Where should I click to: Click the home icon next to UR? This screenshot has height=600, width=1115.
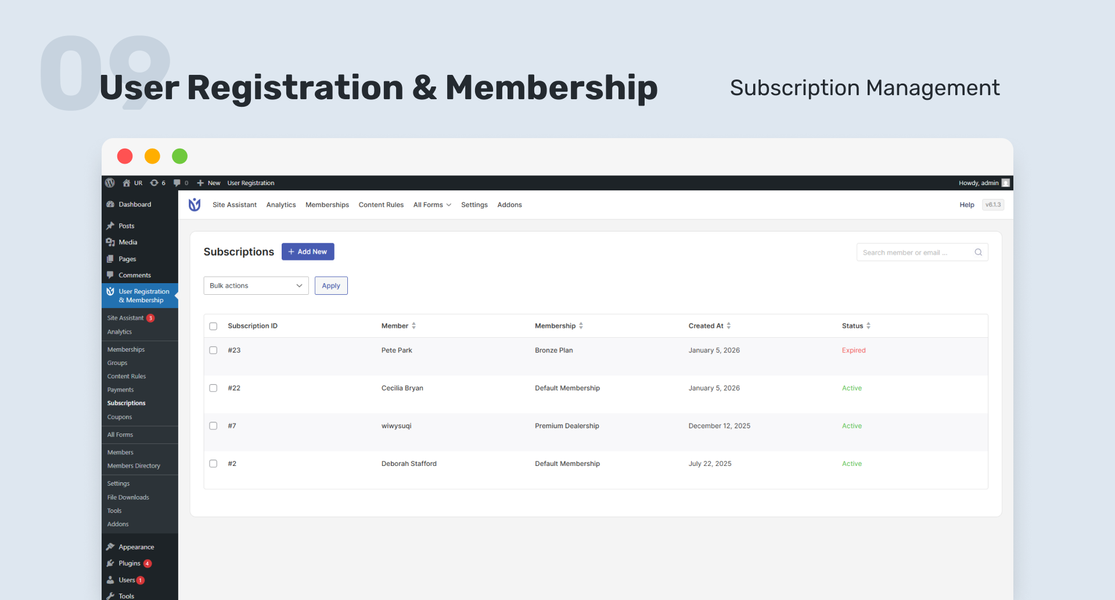[126, 183]
